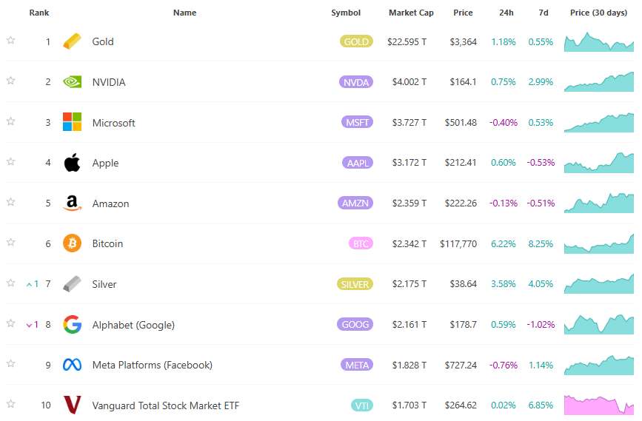Click Vanguard's 6.85% 7d change
Screen dimensions: 642x421
coord(541,405)
